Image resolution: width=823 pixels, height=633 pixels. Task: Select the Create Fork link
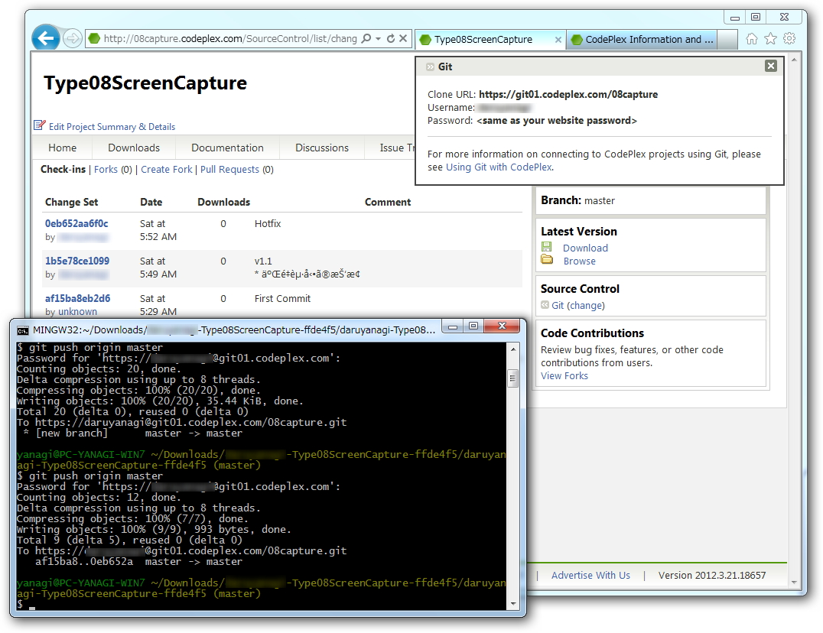click(166, 169)
